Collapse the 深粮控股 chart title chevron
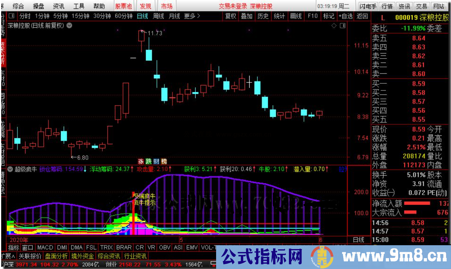The image size is (451, 269). point(69,26)
